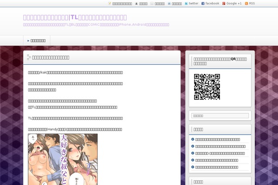278x185 pixels.
Task: Click the notepad with pencil icon in top bar
Action: 109,4
